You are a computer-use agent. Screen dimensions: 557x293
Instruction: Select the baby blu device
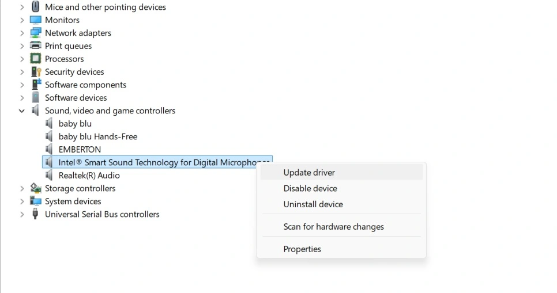[75, 123]
